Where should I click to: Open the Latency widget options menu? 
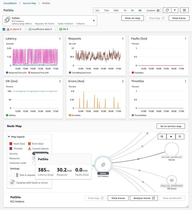click(60, 39)
